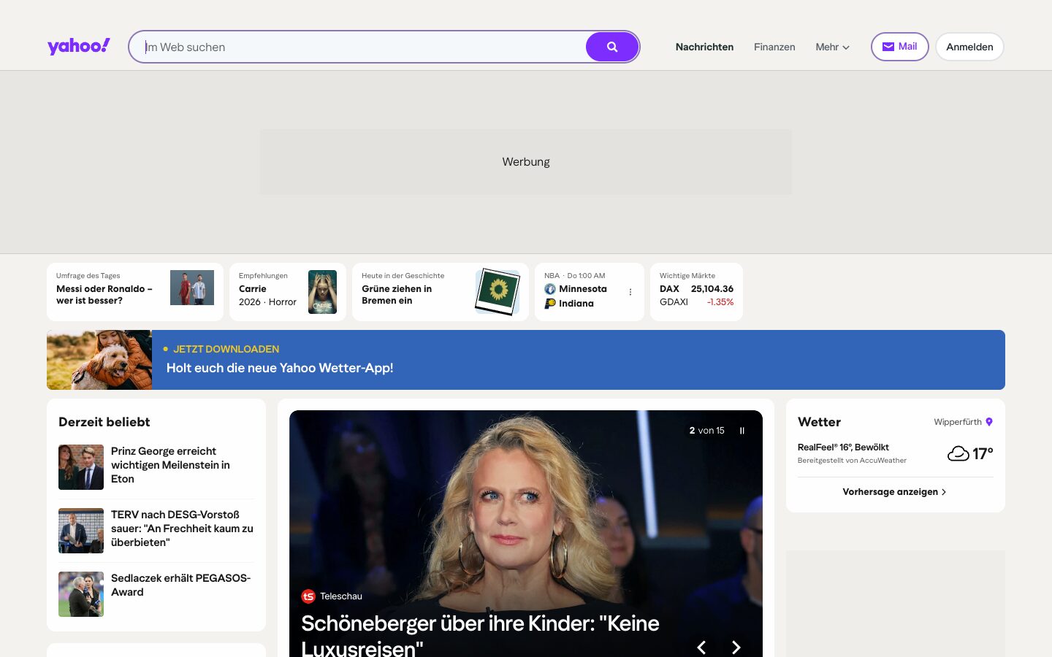The height and width of the screenshot is (657, 1052).
Task: Click the Derzeit beliebt heading
Action: point(104,422)
